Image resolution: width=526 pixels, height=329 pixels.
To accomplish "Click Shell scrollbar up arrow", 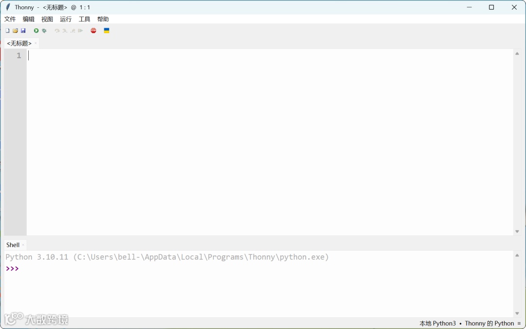I will click(x=517, y=255).
